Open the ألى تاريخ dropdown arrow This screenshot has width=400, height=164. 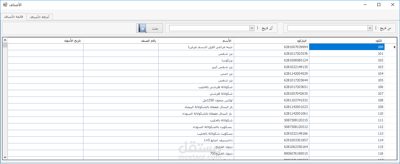click(x=252, y=28)
